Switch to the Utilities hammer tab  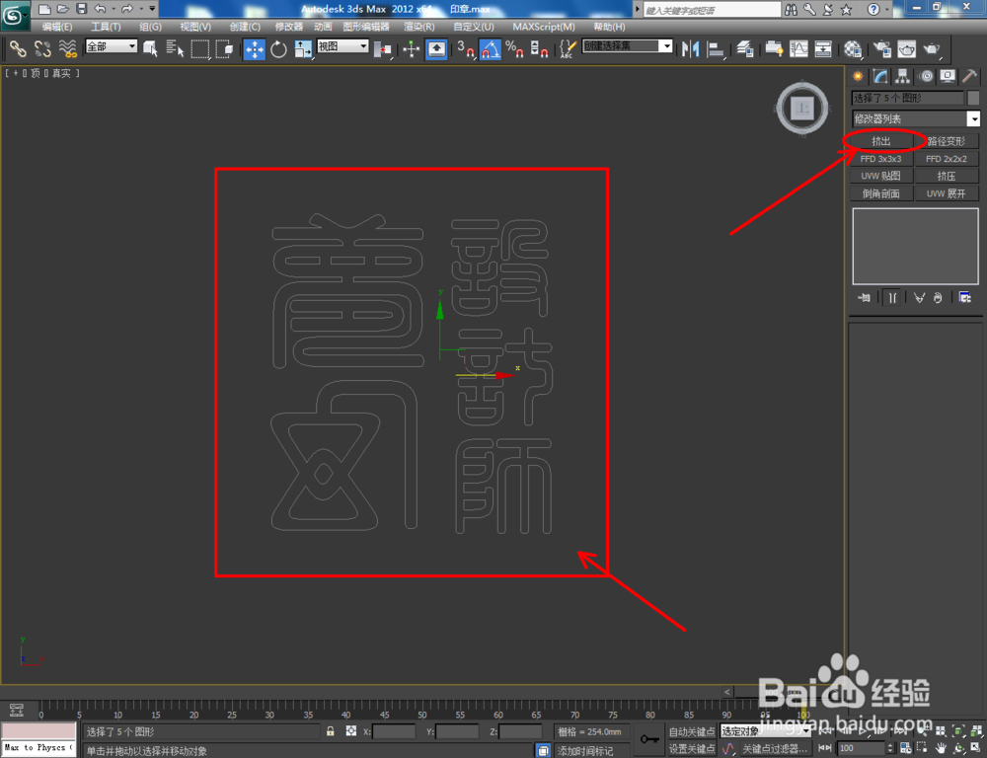point(970,77)
